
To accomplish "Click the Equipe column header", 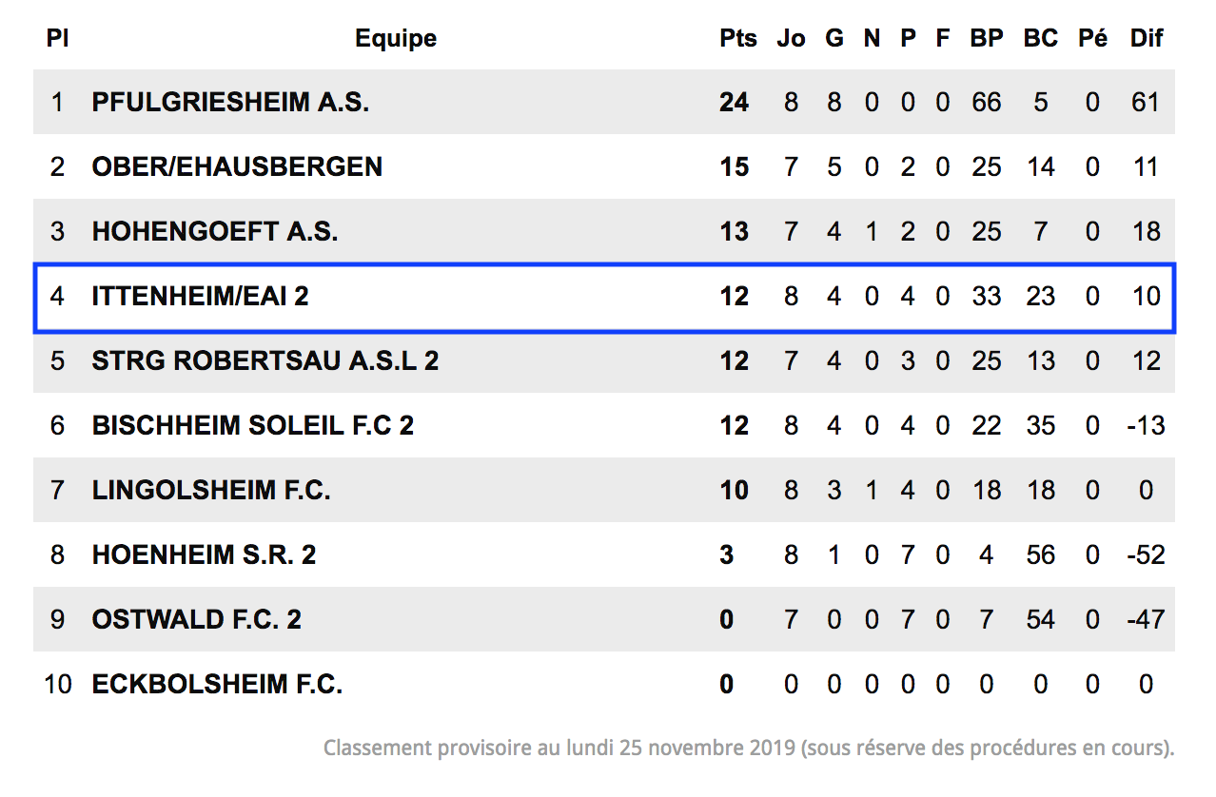I will (x=396, y=38).
